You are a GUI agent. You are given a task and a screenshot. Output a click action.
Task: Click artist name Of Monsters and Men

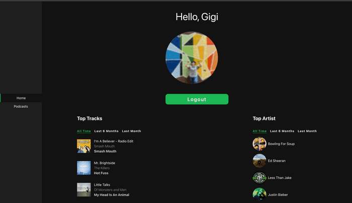110,190
